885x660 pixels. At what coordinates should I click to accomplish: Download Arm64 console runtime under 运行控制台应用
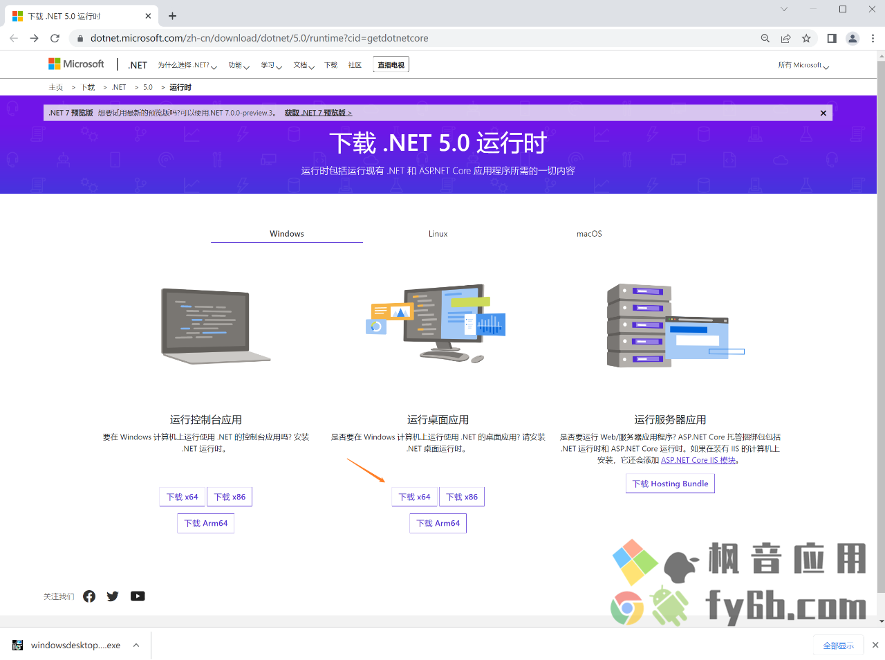pyautogui.click(x=206, y=523)
